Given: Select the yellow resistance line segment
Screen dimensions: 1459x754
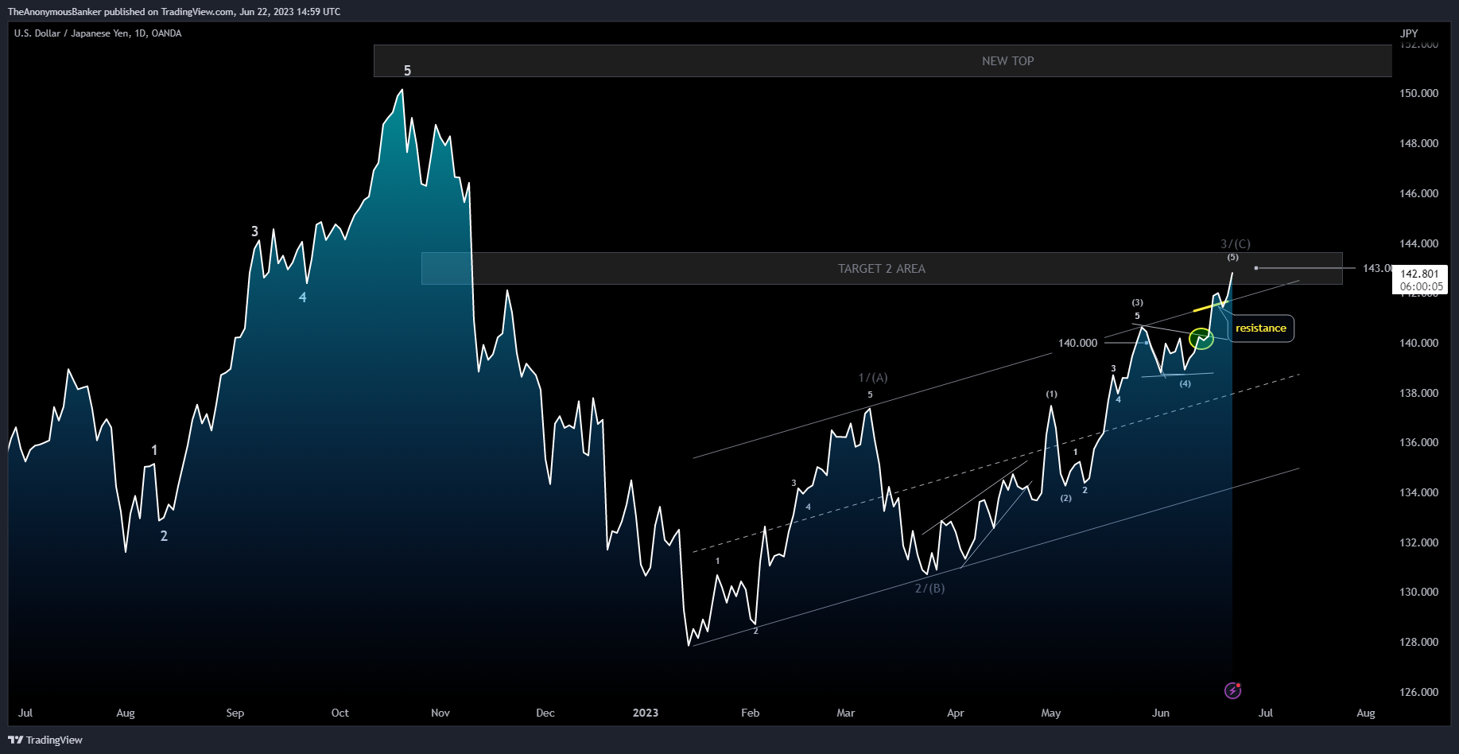Looking at the screenshot, I should (x=1210, y=306).
